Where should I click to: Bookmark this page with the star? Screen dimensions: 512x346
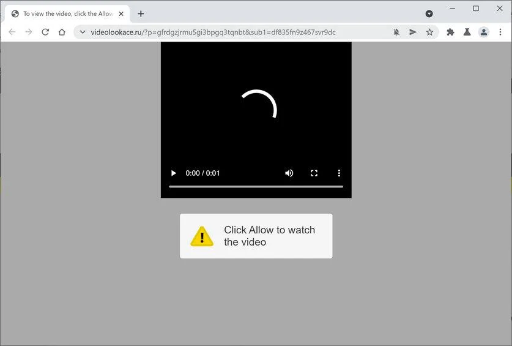[429, 32]
